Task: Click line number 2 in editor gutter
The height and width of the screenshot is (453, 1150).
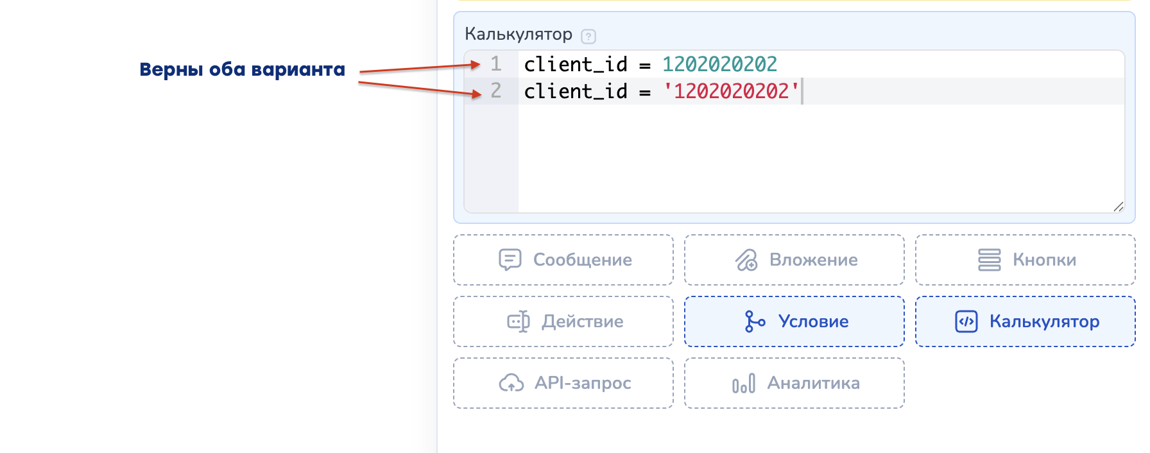Action: (496, 91)
